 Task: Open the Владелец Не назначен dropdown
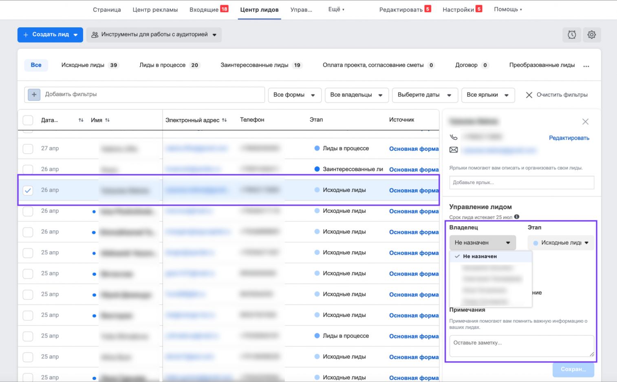483,243
